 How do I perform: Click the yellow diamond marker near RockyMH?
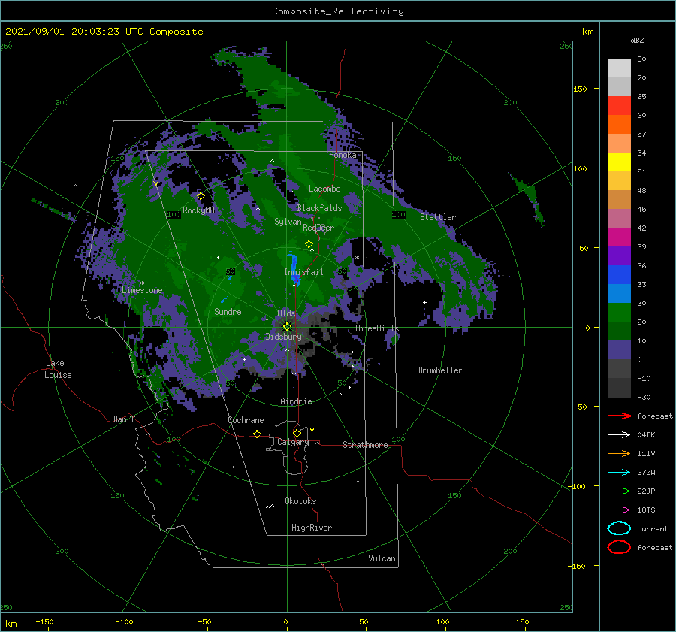click(201, 196)
